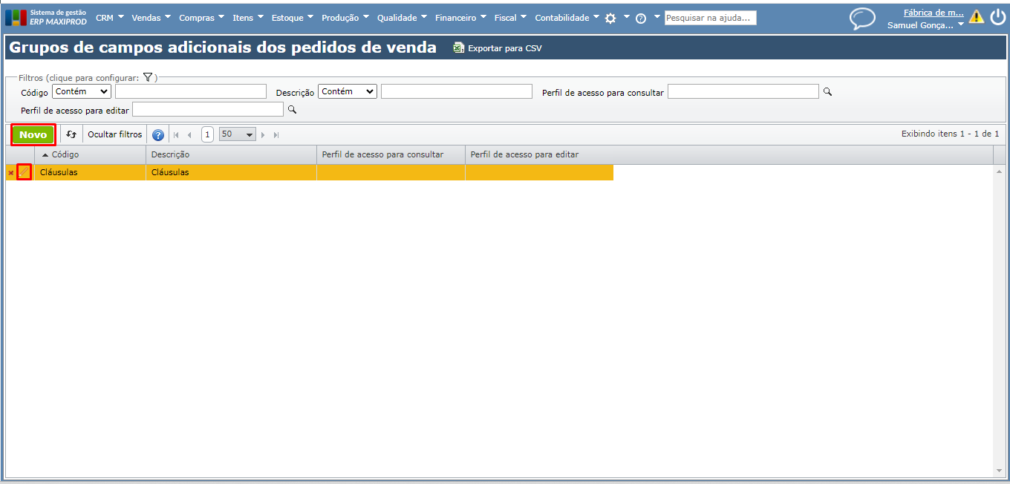Image resolution: width=1010 pixels, height=484 pixels.
Task: Open the help question mark menu
Action: pyautogui.click(x=641, y=19)
